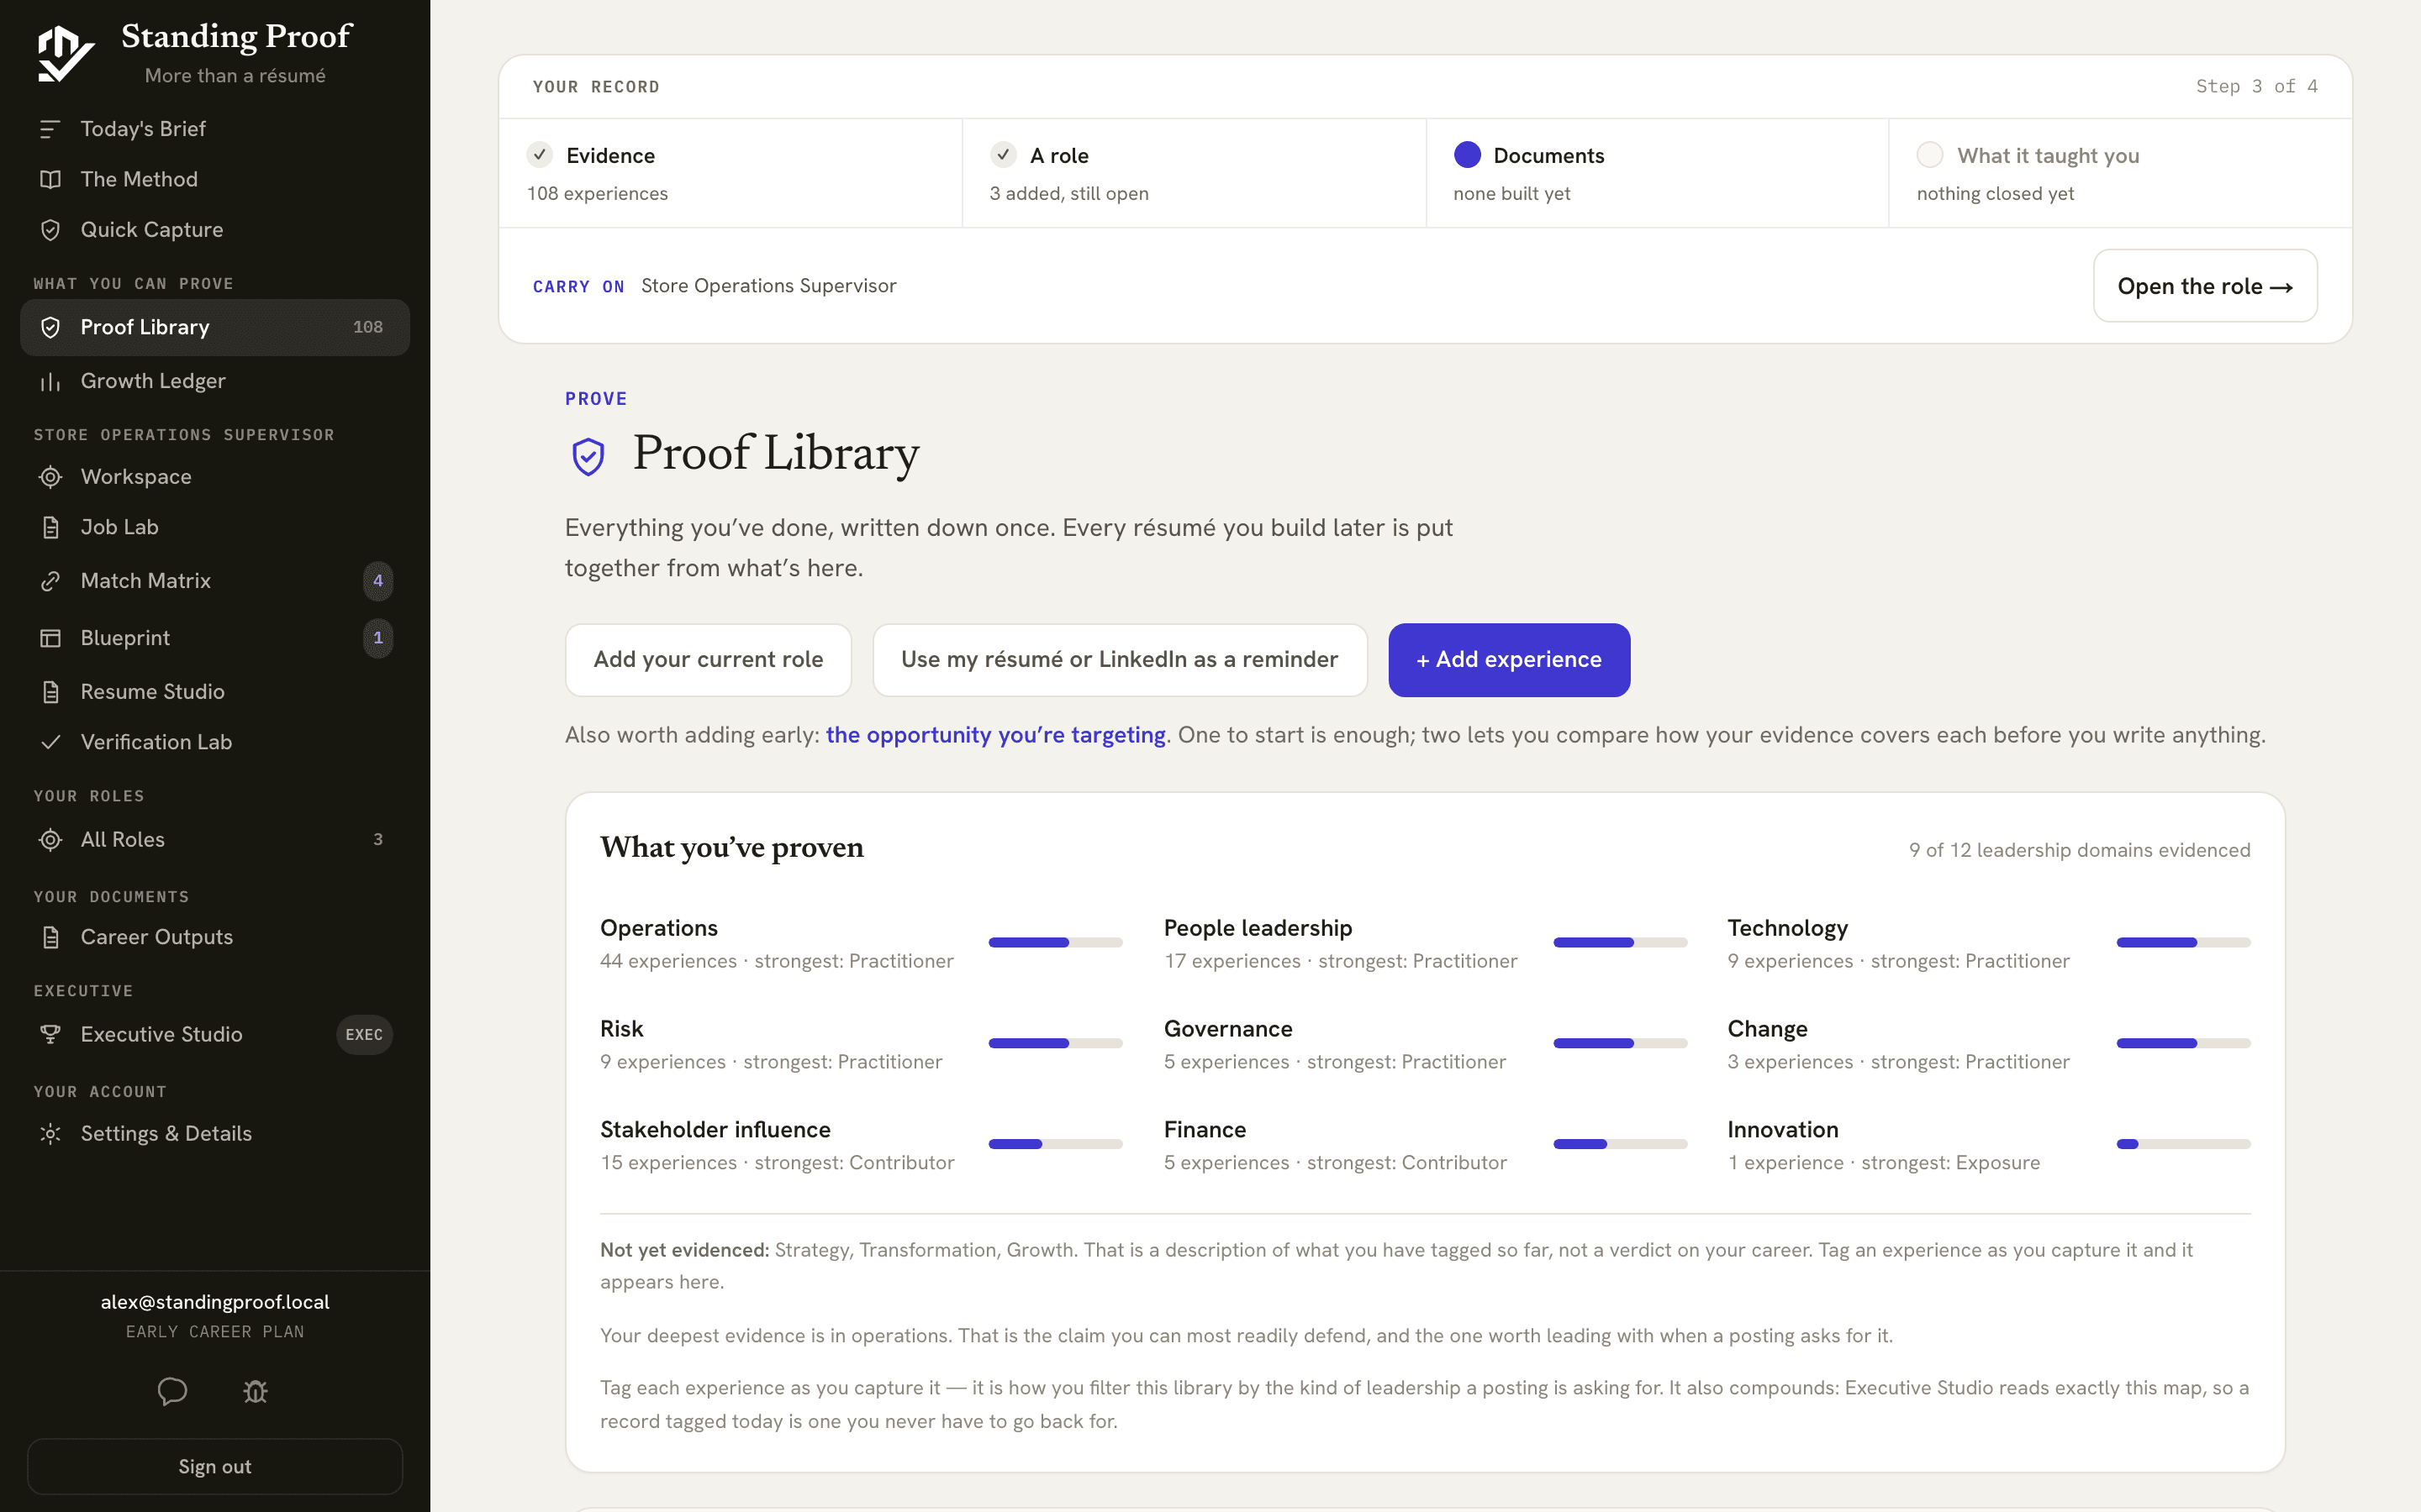
Task: Click the Open the role button
Action: (x=2205, y=286)
